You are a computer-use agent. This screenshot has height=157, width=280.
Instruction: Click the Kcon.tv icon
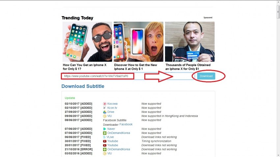click(105, 108)
